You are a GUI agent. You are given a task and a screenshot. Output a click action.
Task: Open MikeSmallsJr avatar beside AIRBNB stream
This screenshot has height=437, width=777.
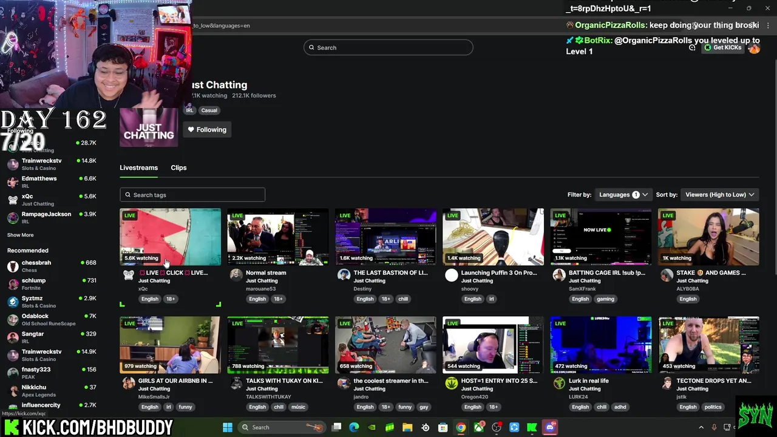pyautogui.click(x=128, y=384)
